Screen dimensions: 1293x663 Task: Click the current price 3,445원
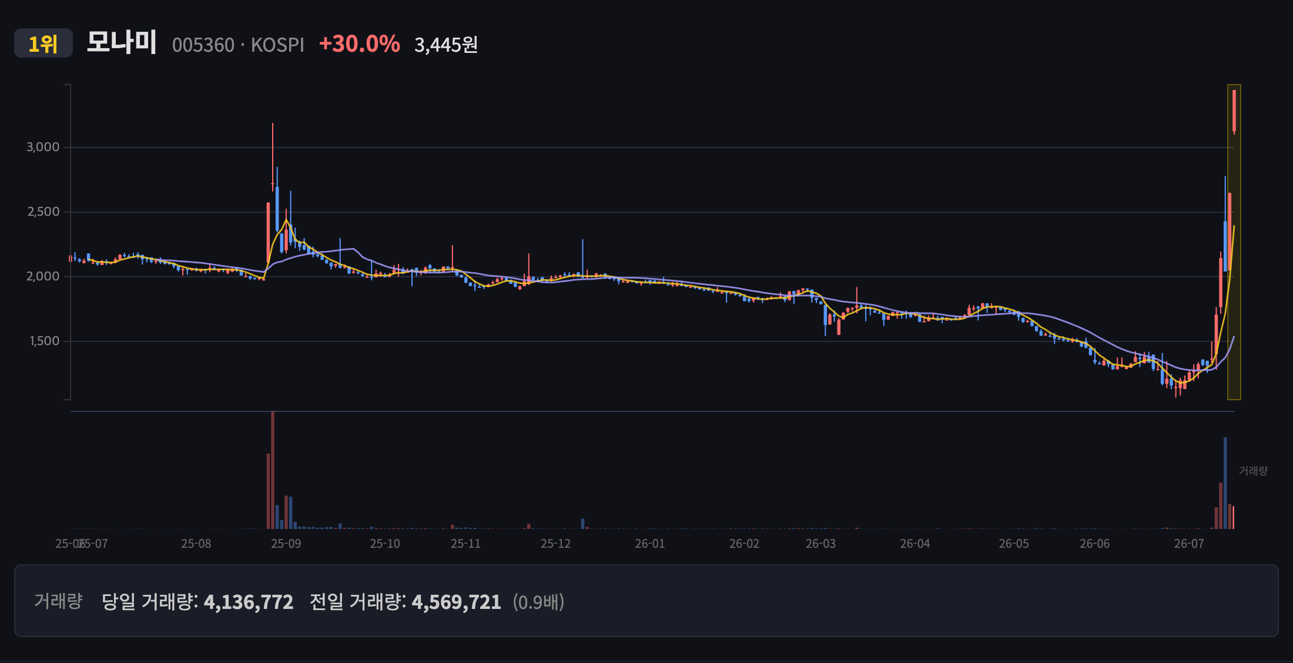tap(446, 45)
